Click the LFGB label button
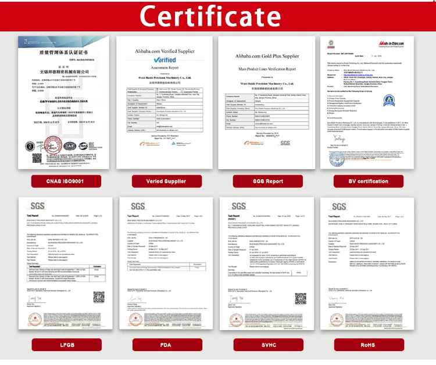This screenshot has height=365, width=436. 67,345
